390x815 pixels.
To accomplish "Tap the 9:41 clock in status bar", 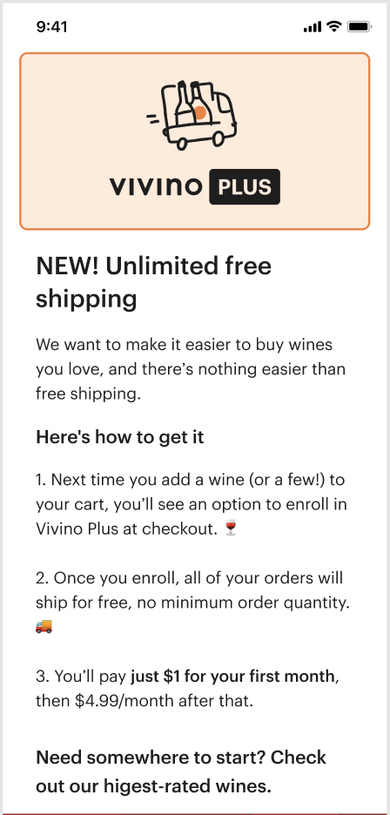I will pos(52,26).
